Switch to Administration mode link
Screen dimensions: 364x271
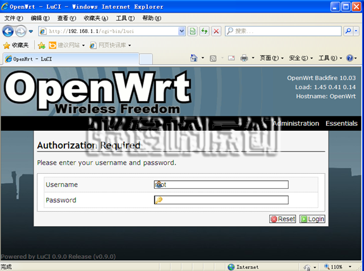pos(296,123)
